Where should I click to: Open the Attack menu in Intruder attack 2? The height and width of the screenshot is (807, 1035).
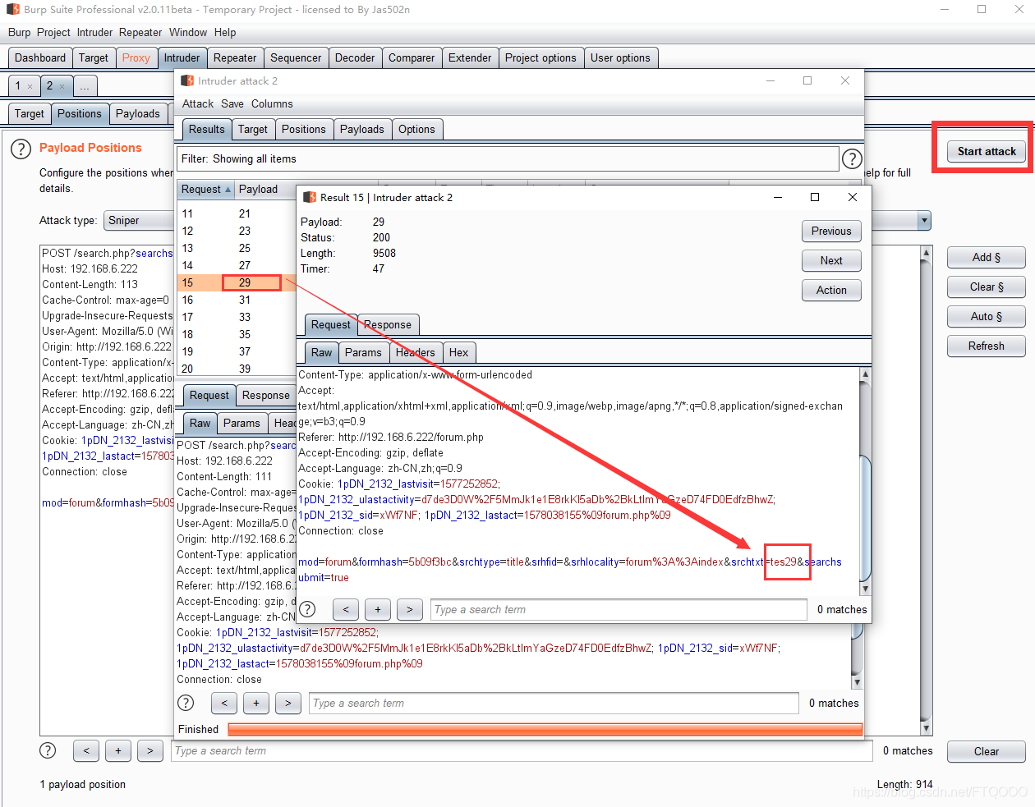198,104
